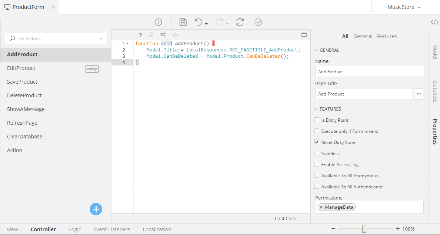Switch to the Logic tab
Screen dimensions: 440x235
click(74, 229)
